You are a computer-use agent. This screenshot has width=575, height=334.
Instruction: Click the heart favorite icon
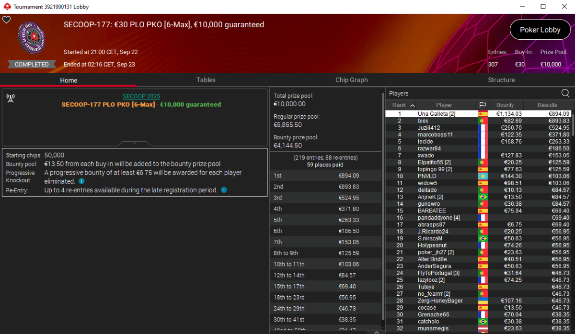(x=6, y=20)
